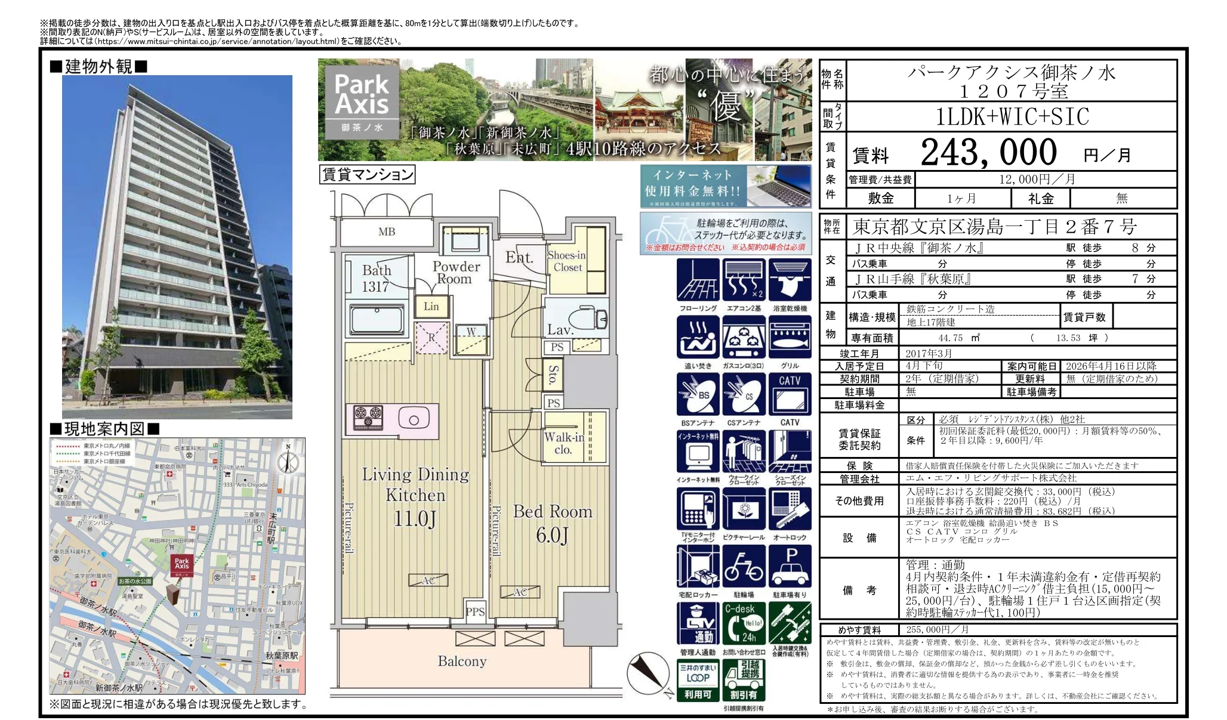Click the moving partner discount truck badge
The image size is (1227, 720).
click(x=744, y=681)
